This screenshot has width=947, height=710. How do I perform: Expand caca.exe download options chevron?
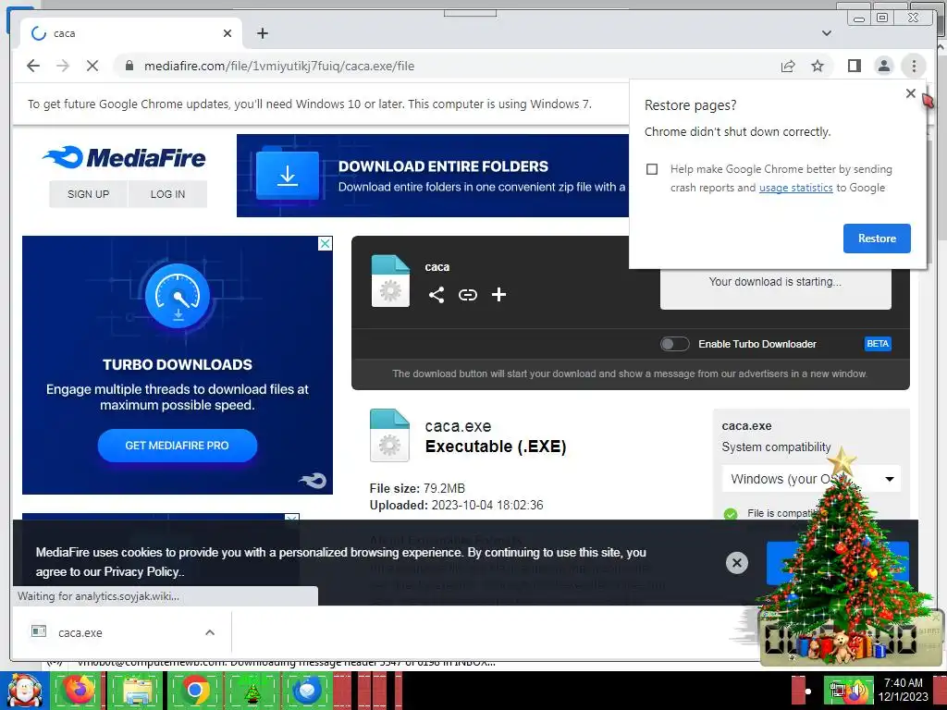pyautogui.click(x=210, y=632)
